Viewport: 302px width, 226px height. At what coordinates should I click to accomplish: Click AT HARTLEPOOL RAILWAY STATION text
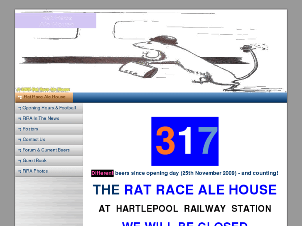[x=185, y=209]
